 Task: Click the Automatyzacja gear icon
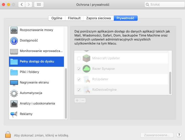(14, 93)
